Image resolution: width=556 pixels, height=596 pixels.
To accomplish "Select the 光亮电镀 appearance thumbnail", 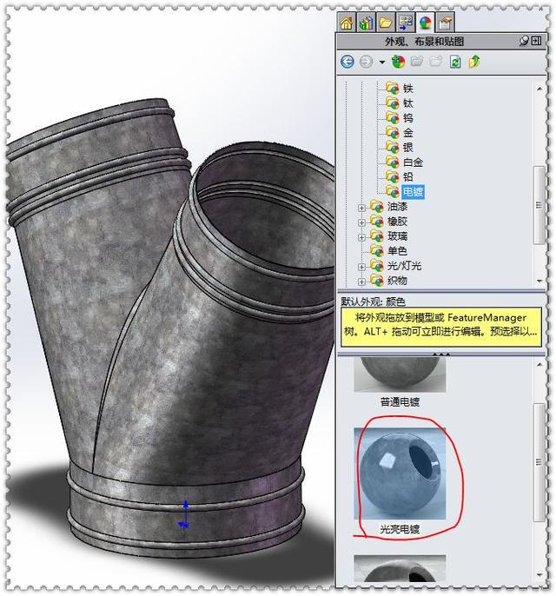I will tap(400, 473).
